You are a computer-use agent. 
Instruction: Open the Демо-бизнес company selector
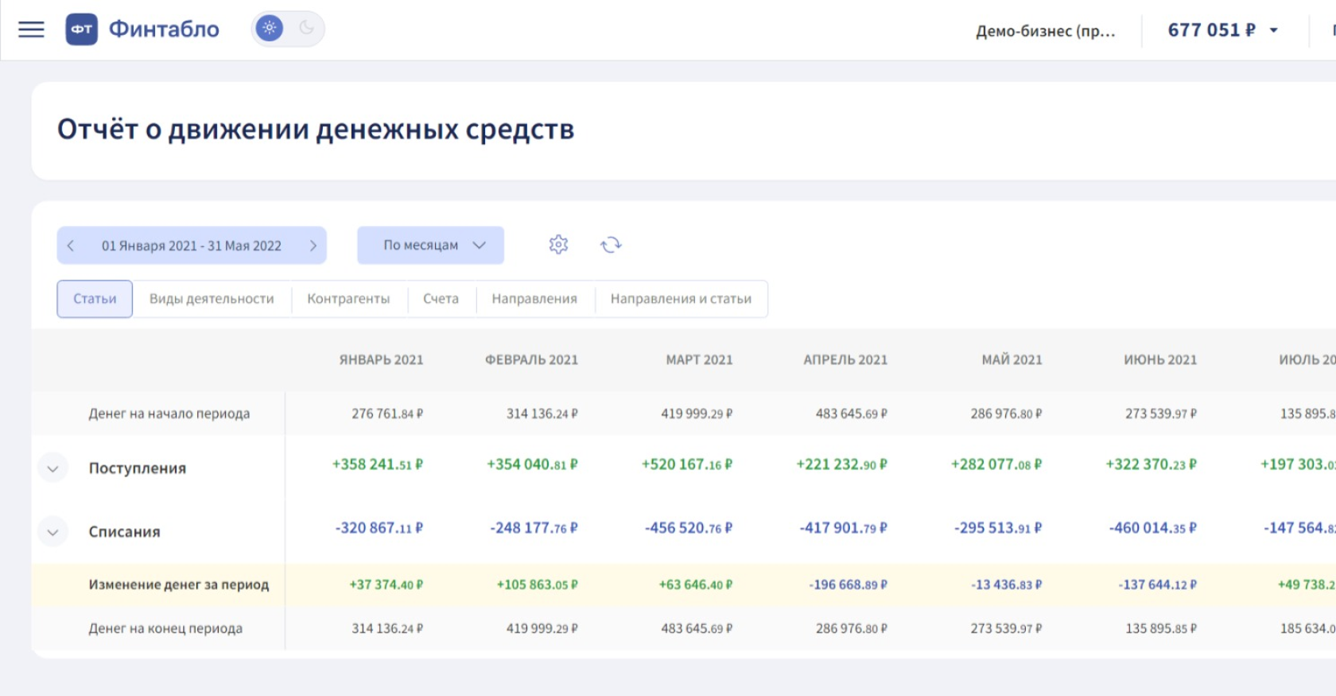tap(1045, 31)
